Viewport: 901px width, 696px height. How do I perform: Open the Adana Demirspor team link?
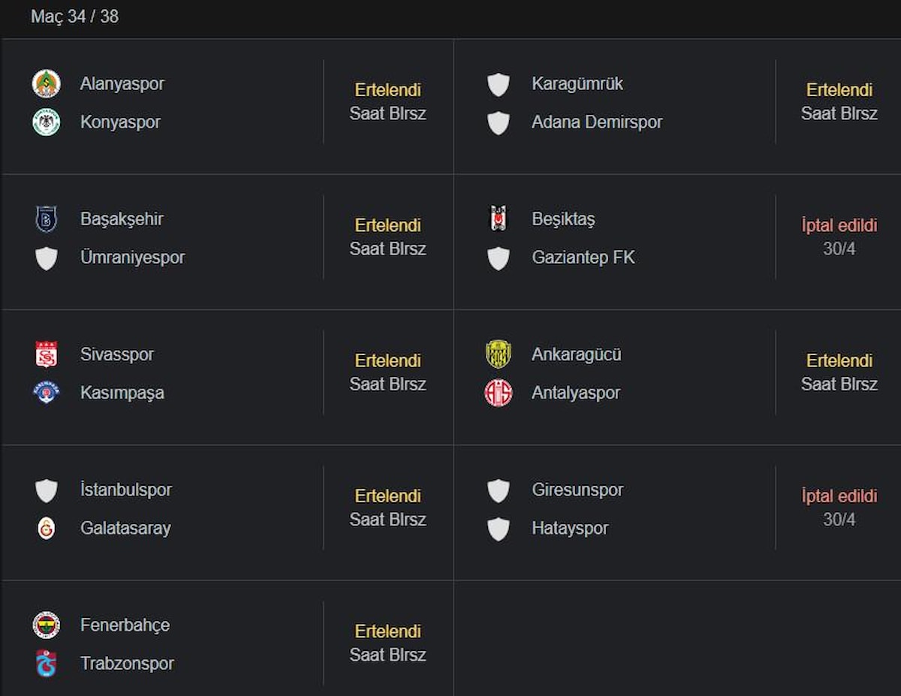click(597, 122)
